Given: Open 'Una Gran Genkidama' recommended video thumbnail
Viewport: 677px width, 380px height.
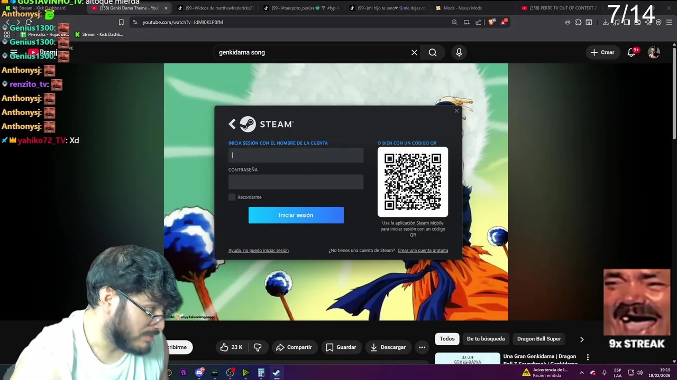Looking at the screenshot, I should coord(468,359).
